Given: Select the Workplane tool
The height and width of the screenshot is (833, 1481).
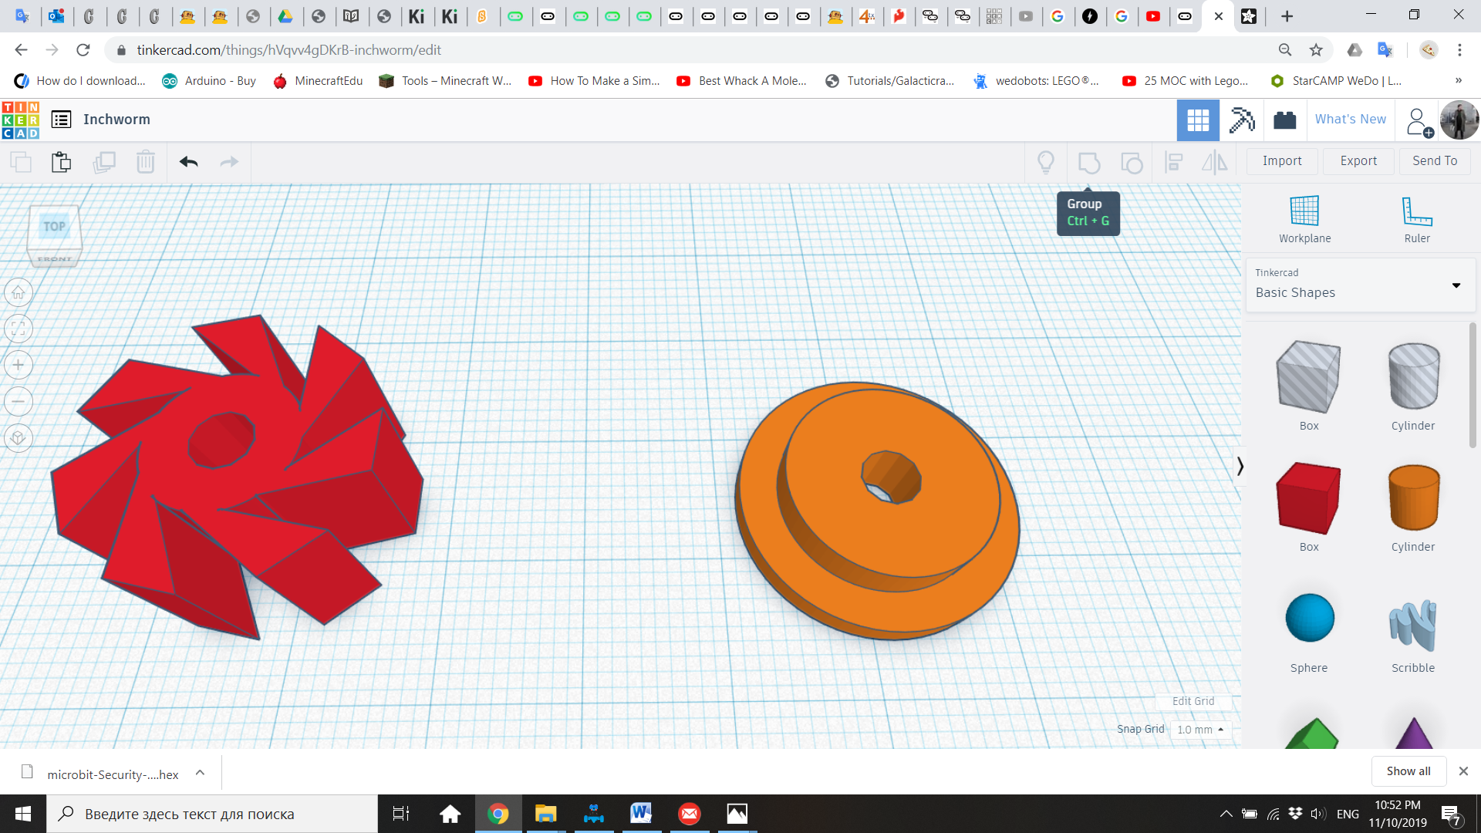Looking at the screenshot, I should point(1304,219).
